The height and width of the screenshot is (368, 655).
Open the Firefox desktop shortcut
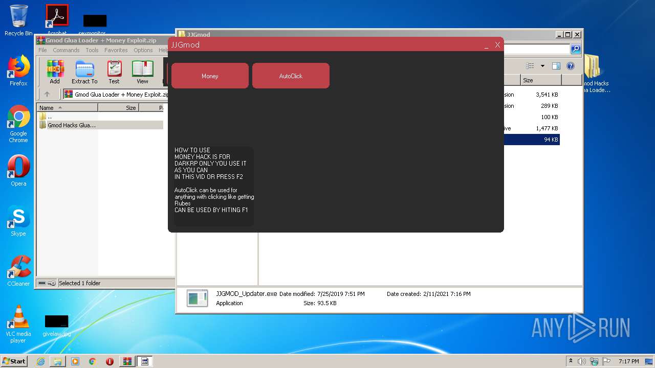[x=18, y=71]
